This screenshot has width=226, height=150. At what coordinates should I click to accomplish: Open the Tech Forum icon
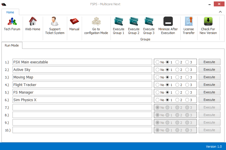click(x=12, y=22)
